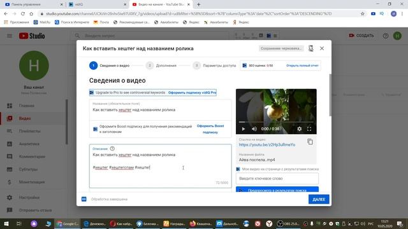The width and height of the screenshot is (408, 229).
Task: Click the YouTube Studio logo
Action: coord(32,36)
